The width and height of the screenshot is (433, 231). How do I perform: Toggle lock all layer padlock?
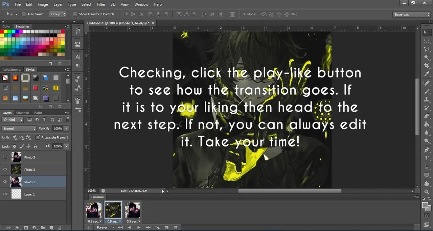tap(35, 146)
